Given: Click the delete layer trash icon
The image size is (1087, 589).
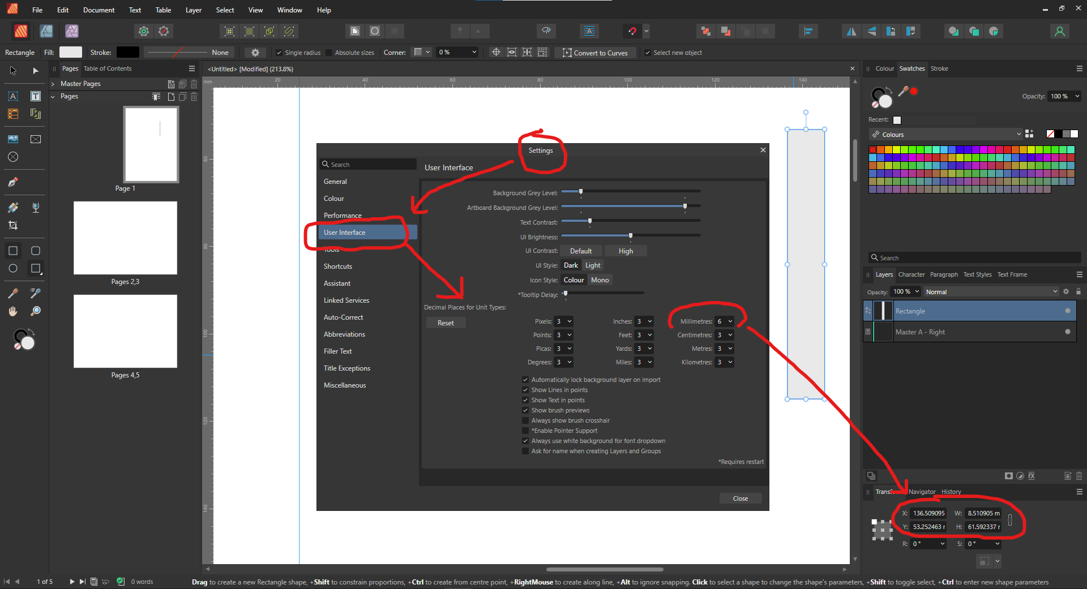Looking at the screenshot, I should pyautogui.click(x=1079, y=476).
